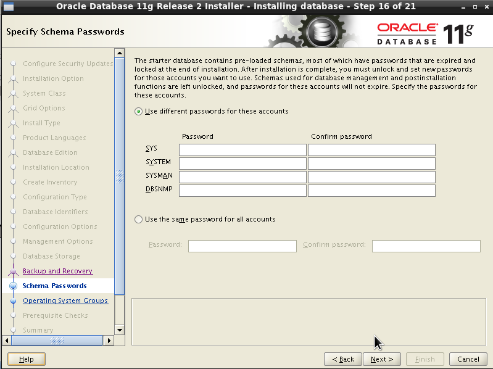493x369 pixels.
Task: Open the Backup and Recovery step link
Action: click(x=57, y=271)
